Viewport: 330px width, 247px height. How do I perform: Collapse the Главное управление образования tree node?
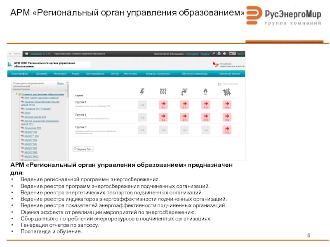16,94
